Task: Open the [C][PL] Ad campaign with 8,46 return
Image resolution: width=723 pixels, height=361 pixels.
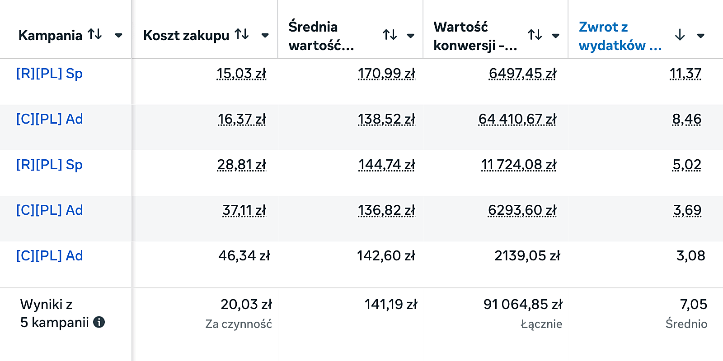Action: pyautogui.click(x=49, y=119)
